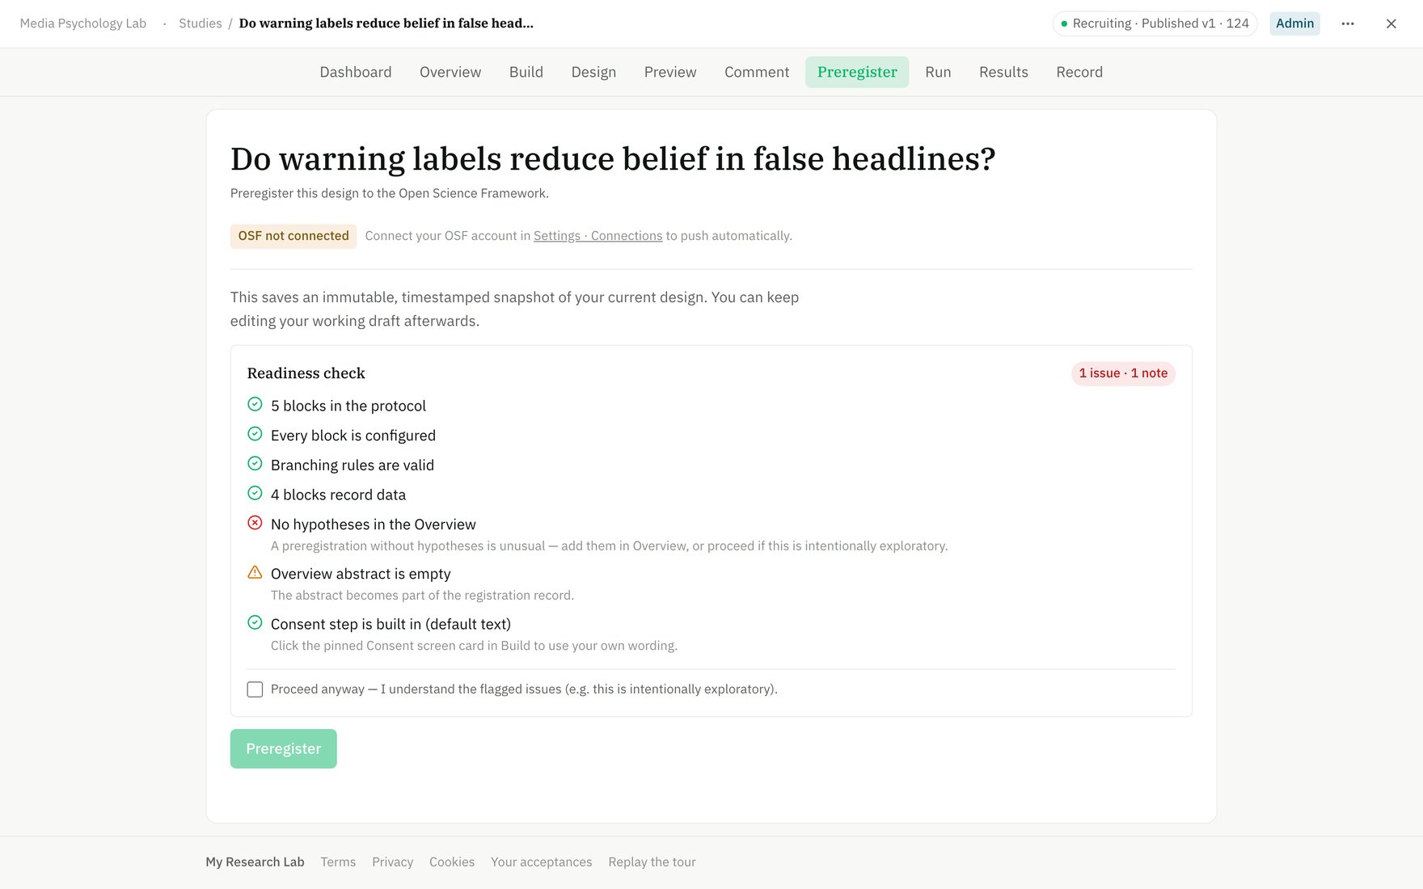Click the "No hypotheses in the Overview" item
This screenshot has width=1423, height=889.
[x=374, y=525]
